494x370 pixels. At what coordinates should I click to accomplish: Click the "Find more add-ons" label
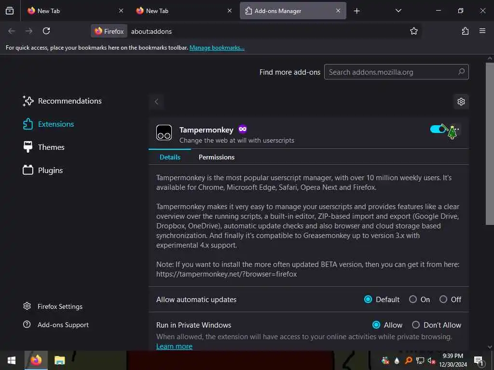[290, 72]
